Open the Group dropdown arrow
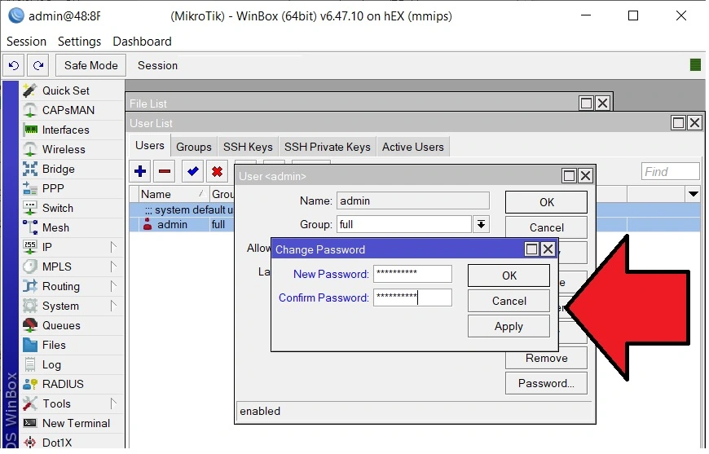The width and height of the screenshot is (709, 454). 481,224
